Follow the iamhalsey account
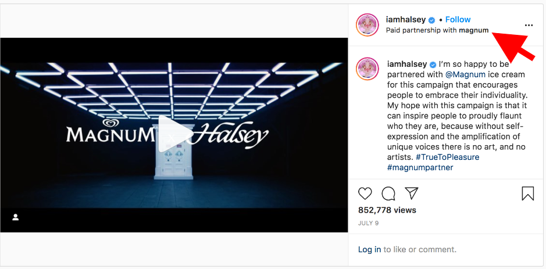Screen dimensions: 546x269 458,20
